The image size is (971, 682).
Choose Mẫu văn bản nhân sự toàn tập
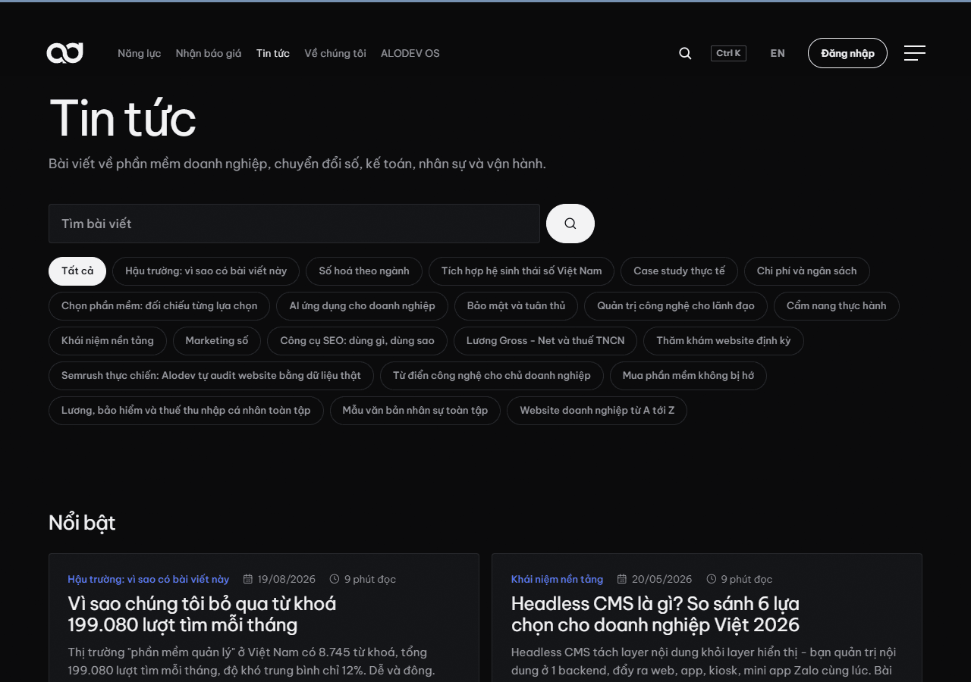415,411
